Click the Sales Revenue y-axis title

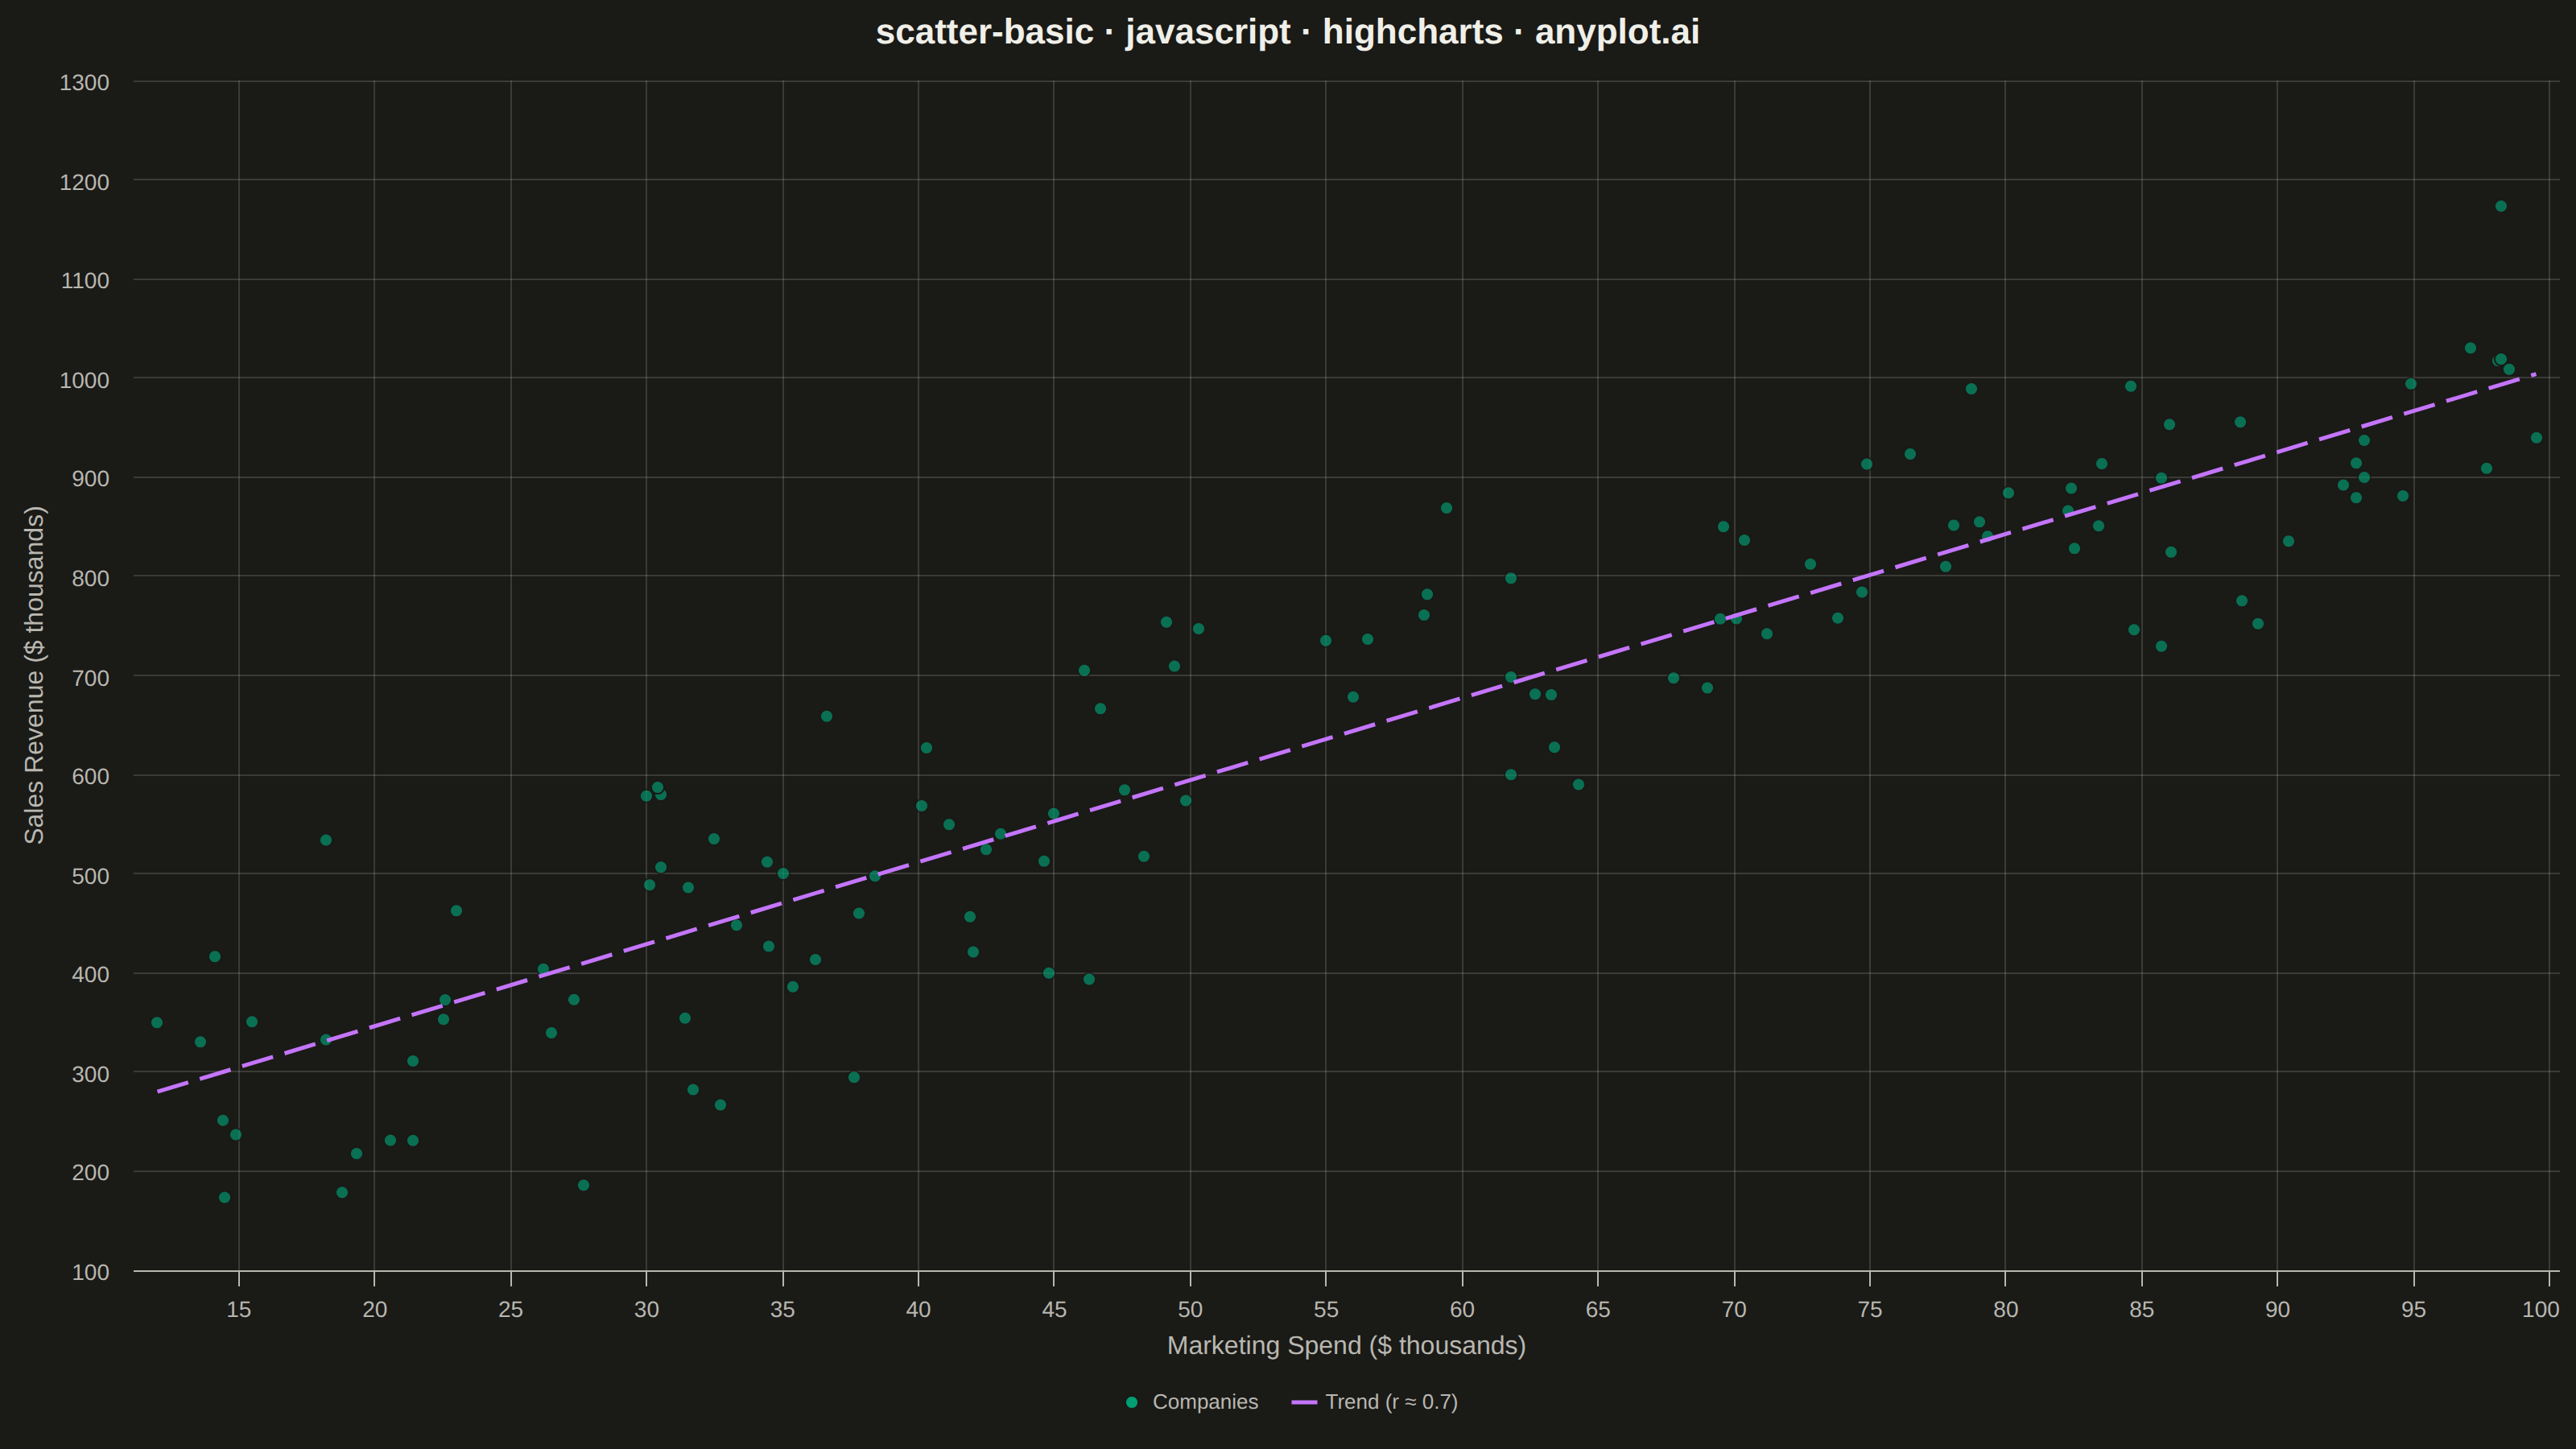(x=34, y=675)
